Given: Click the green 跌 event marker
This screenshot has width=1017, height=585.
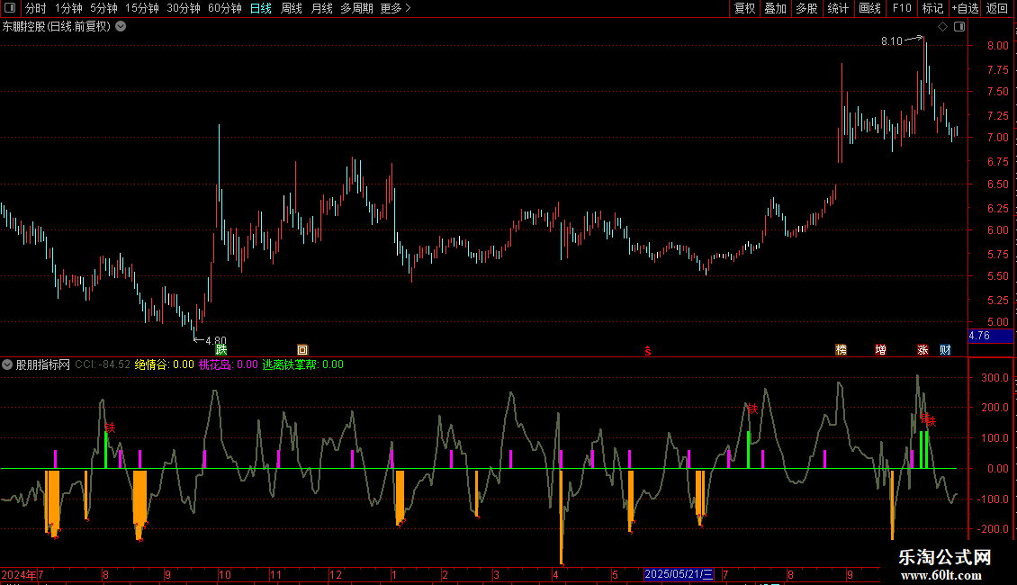Looking at the screenshot, I should point(221,350).
